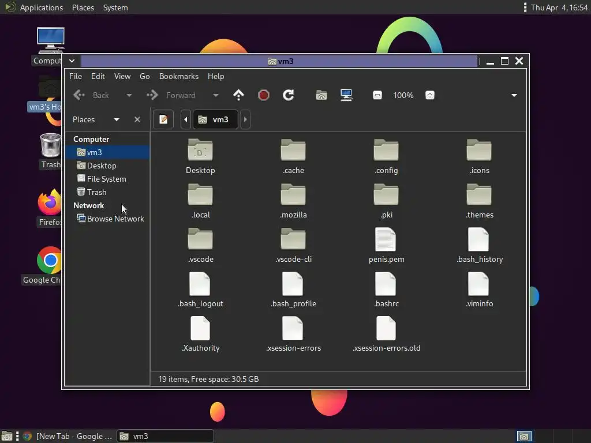Open the Go menu

tap(145, 76)
